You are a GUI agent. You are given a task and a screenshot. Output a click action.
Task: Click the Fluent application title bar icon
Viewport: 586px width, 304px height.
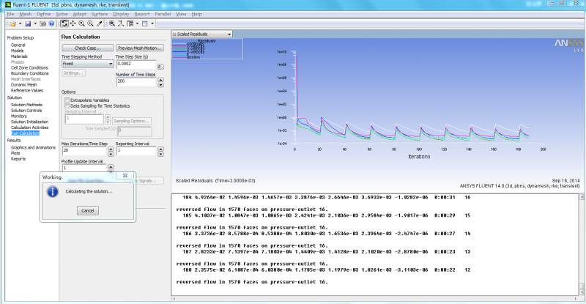(8, 4)
